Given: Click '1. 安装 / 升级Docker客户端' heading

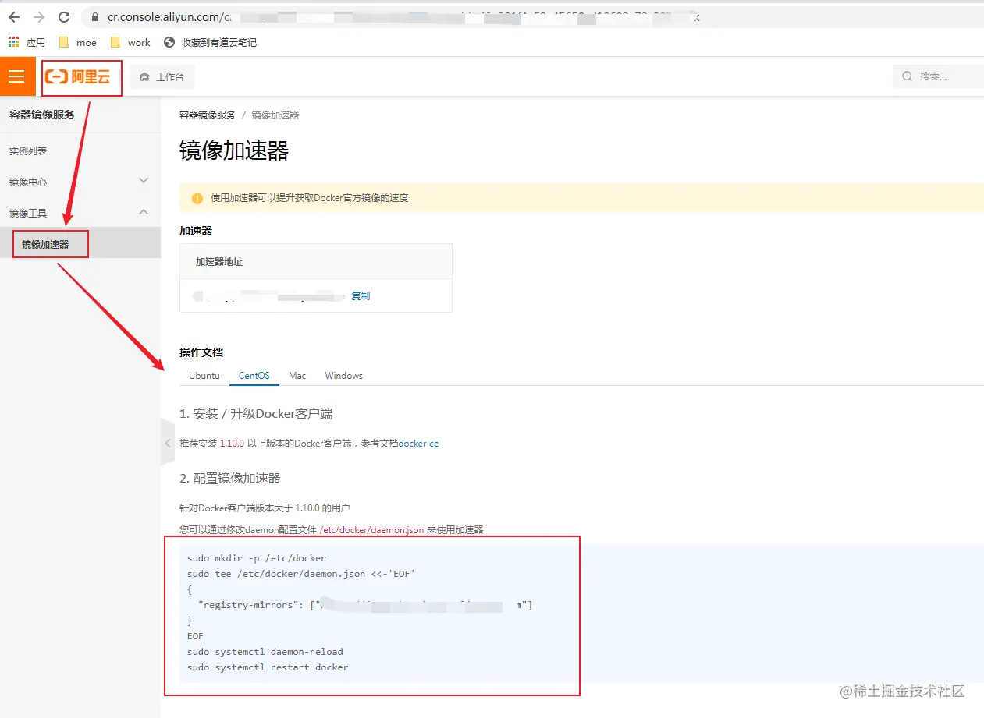Looking at the screenshot, I should pos(257,413).
